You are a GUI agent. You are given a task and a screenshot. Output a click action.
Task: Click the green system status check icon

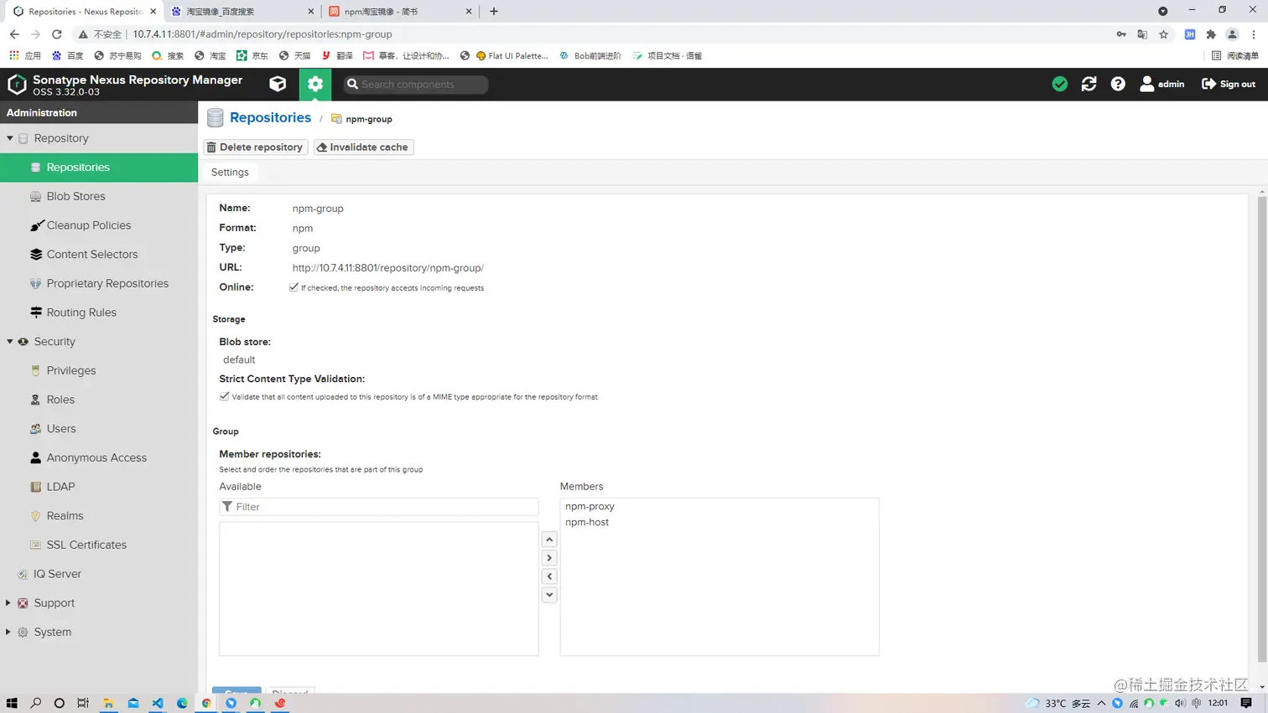point(1060,84)
